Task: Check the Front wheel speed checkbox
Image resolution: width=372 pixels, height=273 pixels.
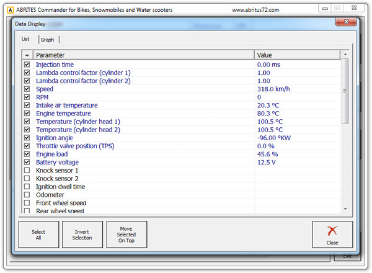Action: click(27, 203)
